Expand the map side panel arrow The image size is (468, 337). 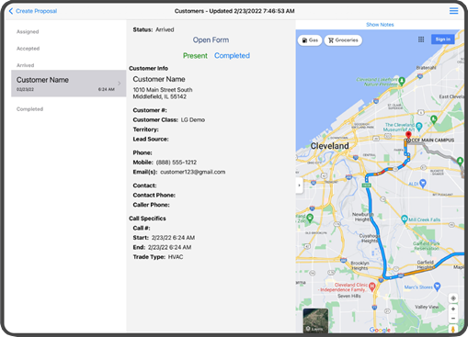click(300, 185)
